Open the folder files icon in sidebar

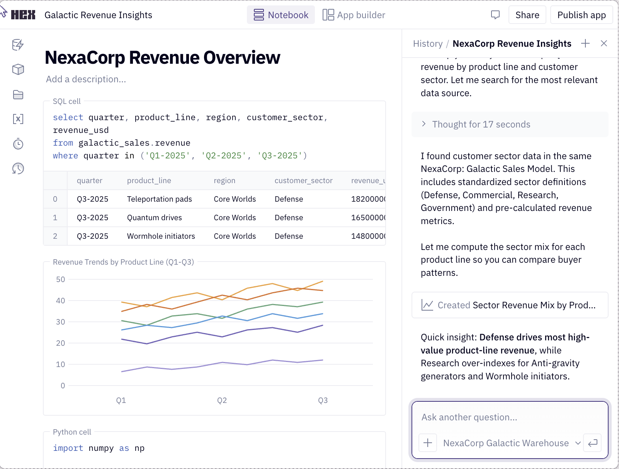pyautogui.click(x=18, y=95)
